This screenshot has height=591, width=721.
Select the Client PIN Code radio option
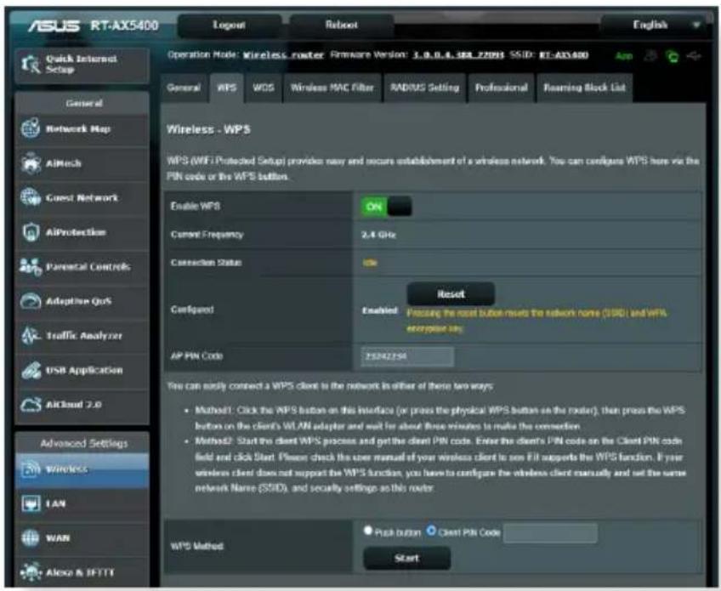pos(431,531)
